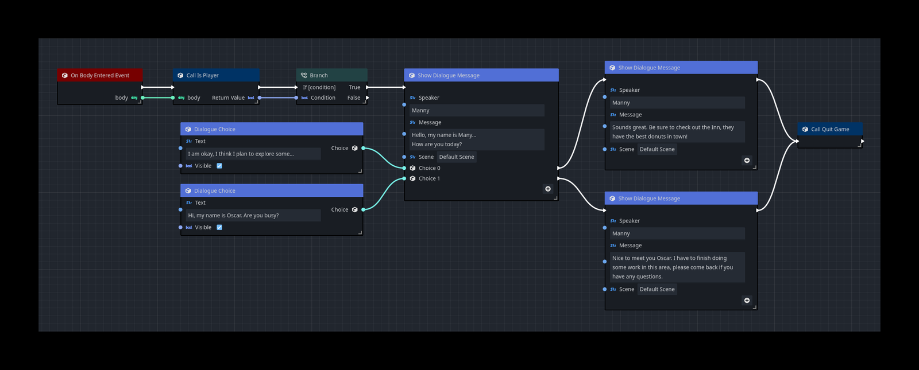Click the Branch node's True output port
This screenshot has height=370, width=919.
click(x=368, y=88)
